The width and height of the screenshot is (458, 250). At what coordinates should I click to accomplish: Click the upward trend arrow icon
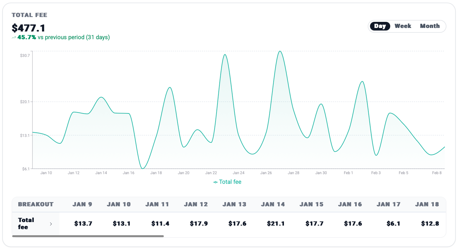[x=14, y=38]
